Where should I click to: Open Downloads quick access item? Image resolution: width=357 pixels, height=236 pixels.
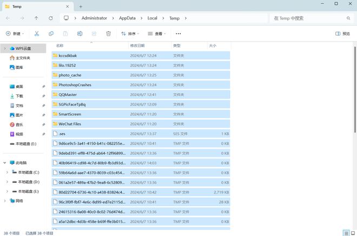(19, 96)
